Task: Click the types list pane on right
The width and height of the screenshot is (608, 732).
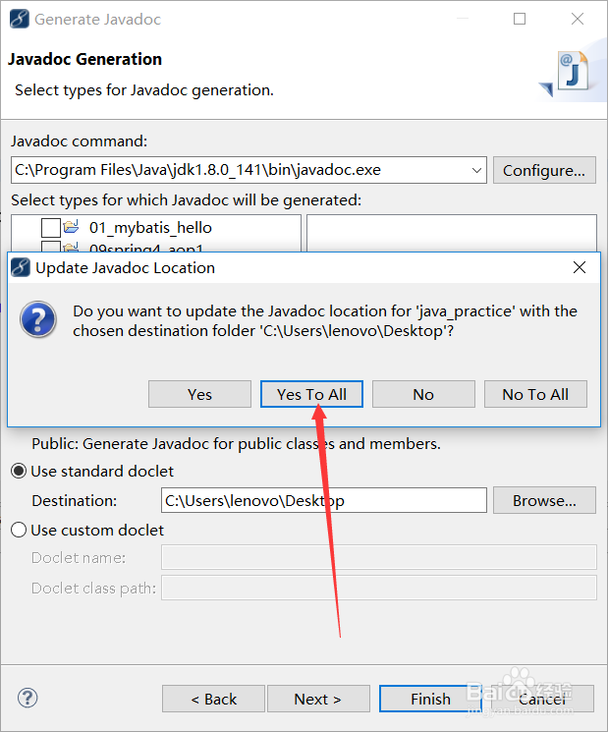Action: 452,234
